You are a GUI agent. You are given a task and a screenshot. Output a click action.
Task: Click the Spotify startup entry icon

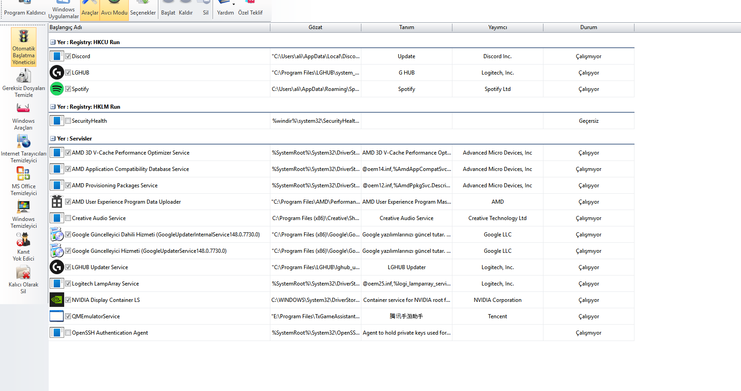[57, 89]
